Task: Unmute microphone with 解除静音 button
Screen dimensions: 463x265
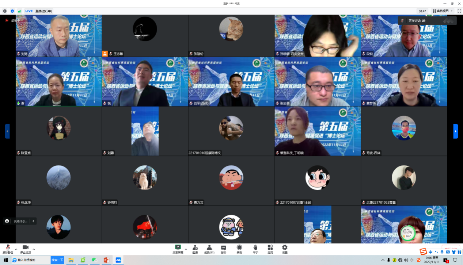Action: (x=8, y=249)
